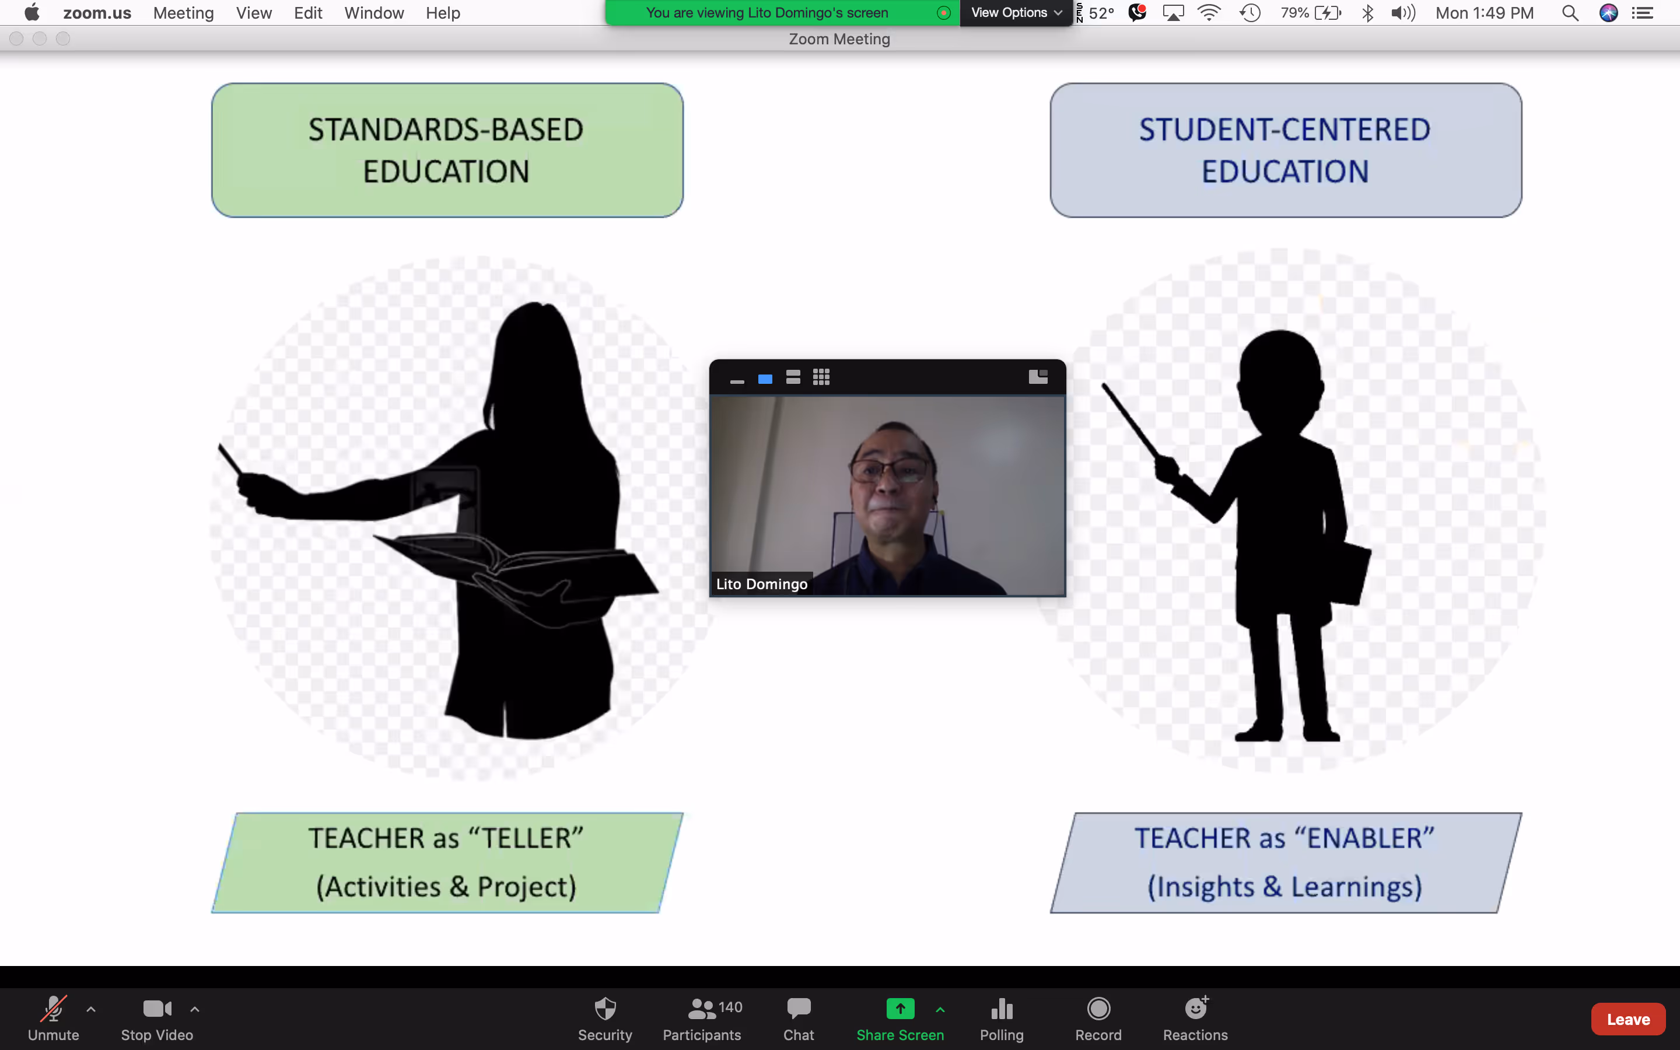Open Wi-Fi status menu

tap(1209, 12)
